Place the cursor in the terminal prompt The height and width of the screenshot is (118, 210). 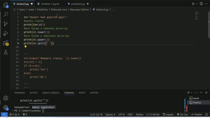click(x=43, y=111)
